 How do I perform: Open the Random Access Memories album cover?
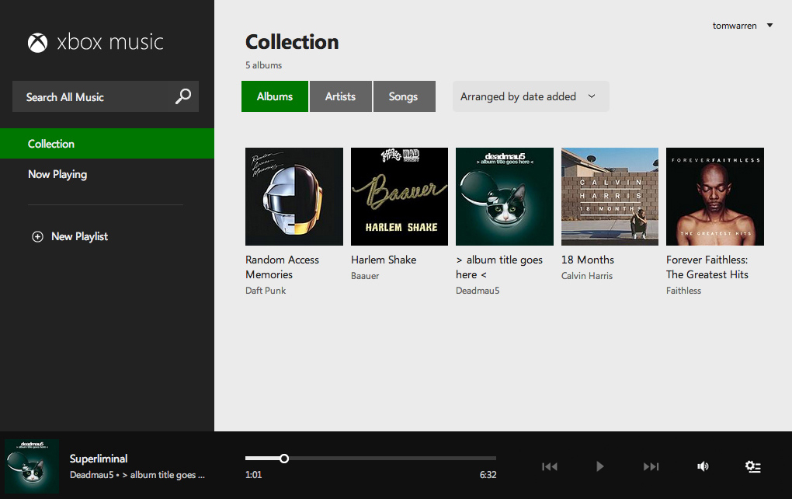pyautogui.click(x=294, y=197)
